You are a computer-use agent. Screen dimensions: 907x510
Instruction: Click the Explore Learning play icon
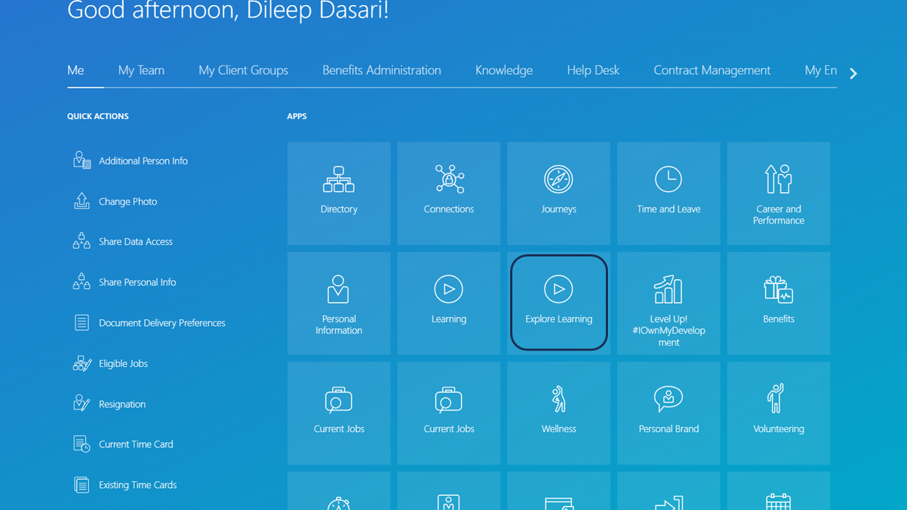pyautogui.click(x=558, y=289)
